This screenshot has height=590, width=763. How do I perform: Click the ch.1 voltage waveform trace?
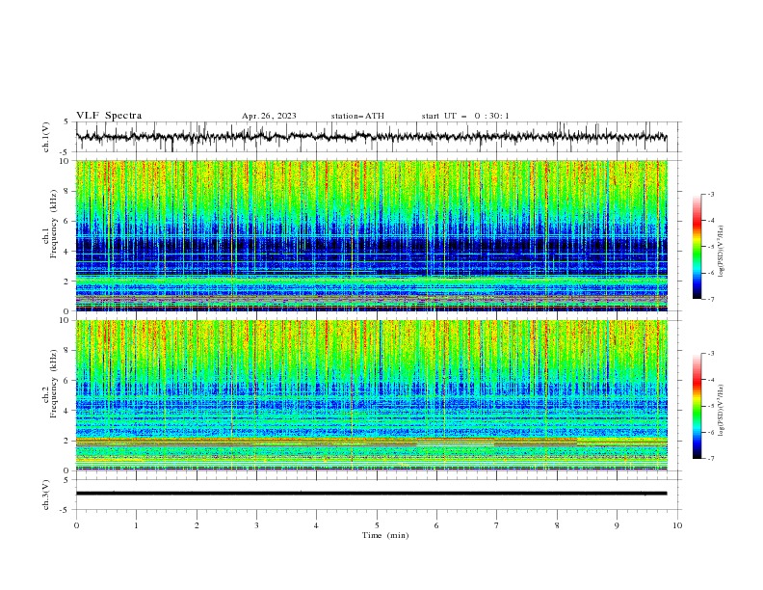coord(371,137)
